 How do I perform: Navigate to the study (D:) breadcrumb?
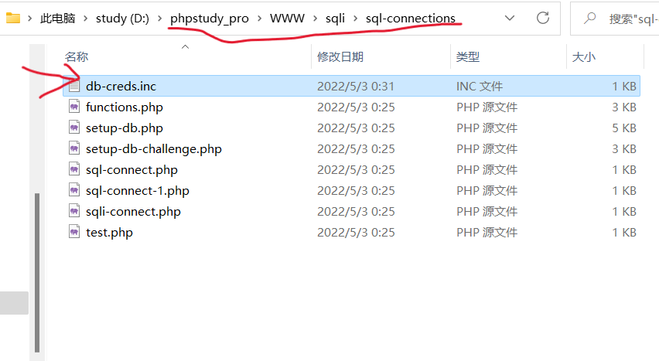(x=122, y=19)
